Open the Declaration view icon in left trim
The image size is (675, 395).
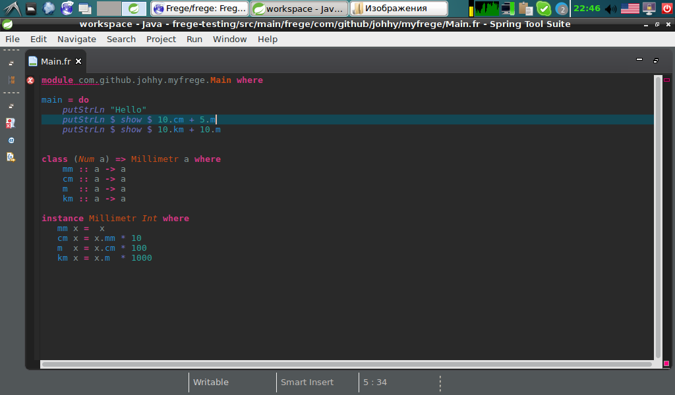11,157
